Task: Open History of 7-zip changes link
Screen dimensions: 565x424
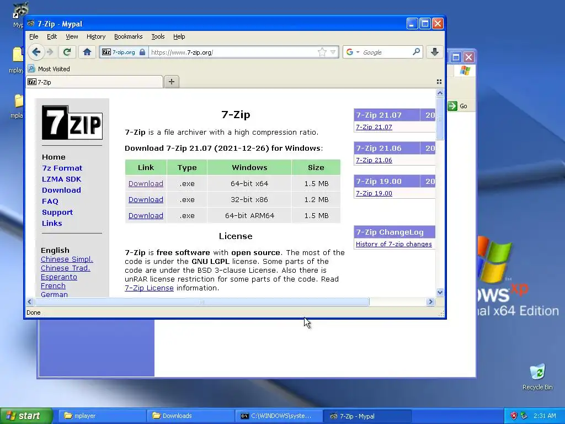Action: pos(394,244)
